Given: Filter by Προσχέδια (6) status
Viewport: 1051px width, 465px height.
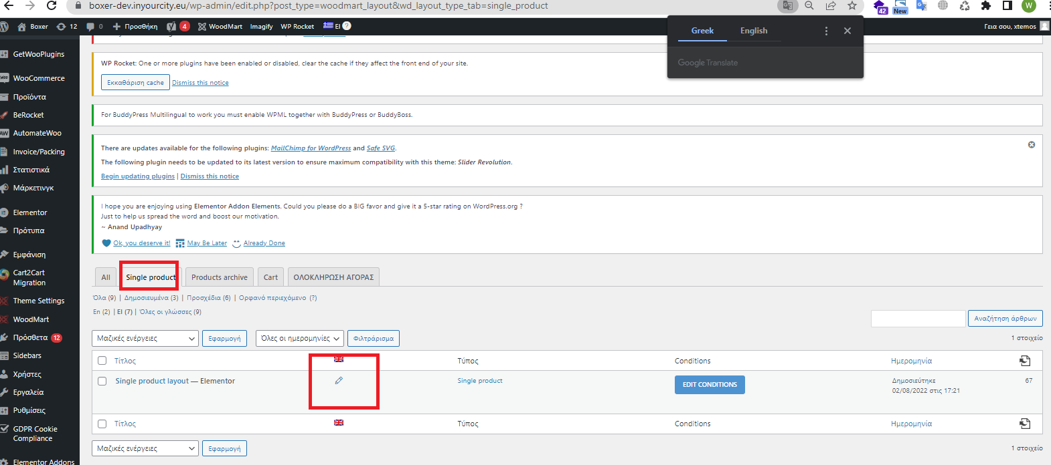Looking at the screenshot, I should [209, 298].
